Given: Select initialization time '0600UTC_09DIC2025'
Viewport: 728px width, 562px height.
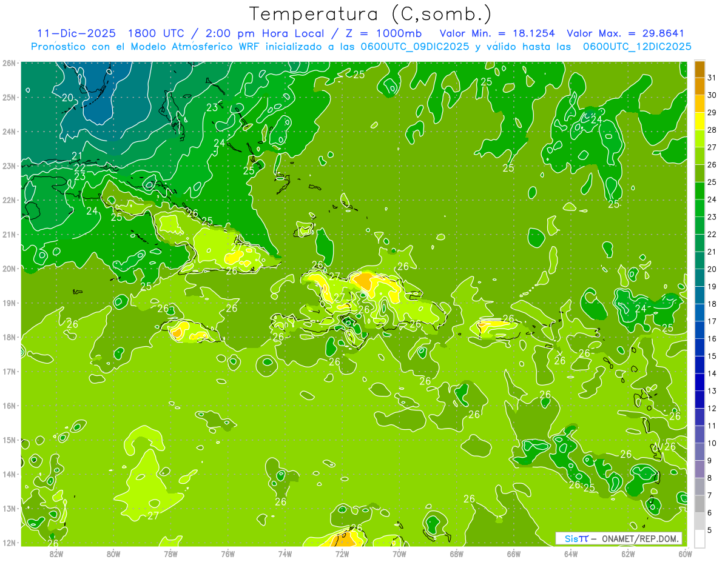Looking at the screenshot, I should click(414, 47).
